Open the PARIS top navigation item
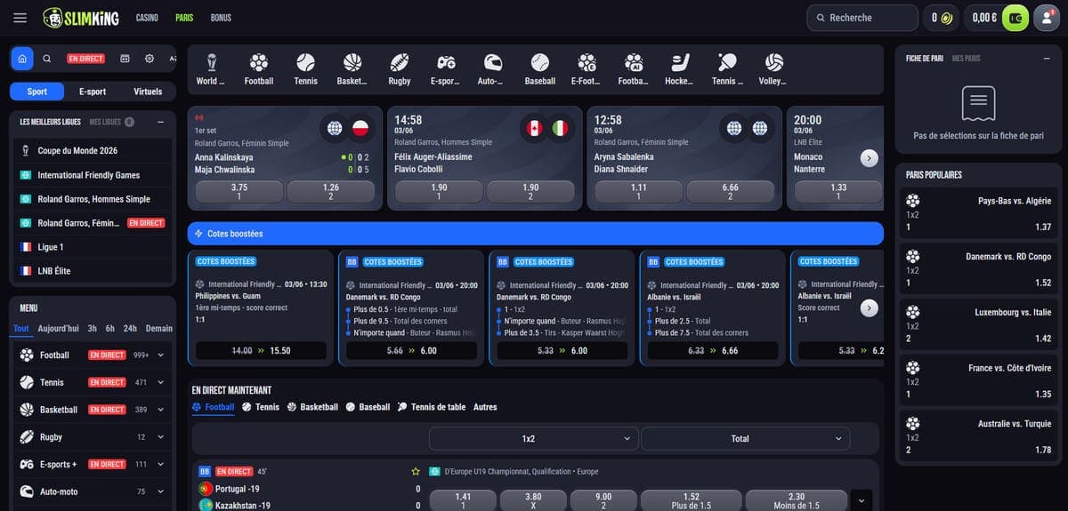The height and width of the screenshot is (511, 1068). pyautogui.click(x=184, y=18)
